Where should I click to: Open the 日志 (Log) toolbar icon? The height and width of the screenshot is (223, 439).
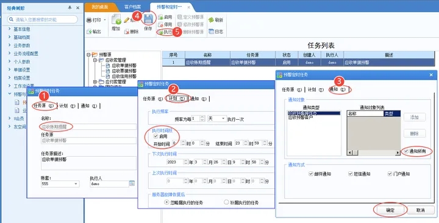point(211,32)
